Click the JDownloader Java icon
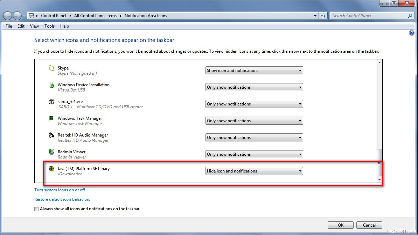The height and width of the screenshot is (235, 418). (x=51, y=169)
